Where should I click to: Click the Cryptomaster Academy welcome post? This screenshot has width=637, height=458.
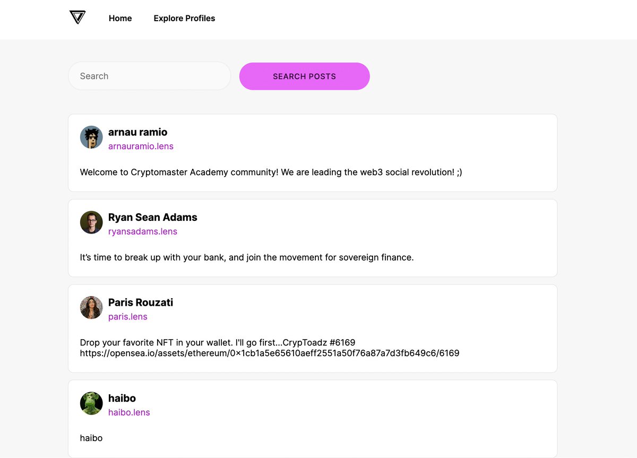[312, 152]
